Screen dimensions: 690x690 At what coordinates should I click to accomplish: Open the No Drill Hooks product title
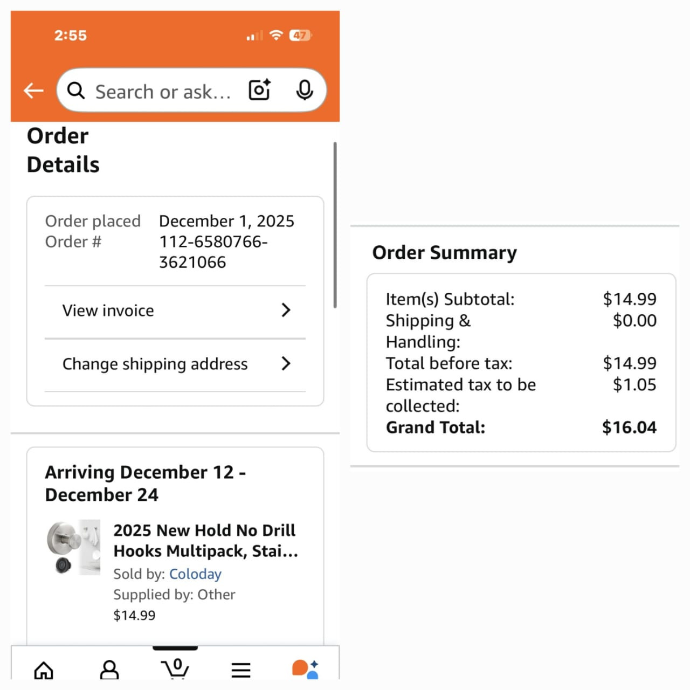coord(205,541)
